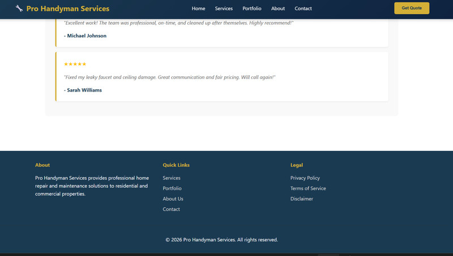This screenshot has height=256, width=453.
Task: Open the Contact footer link
Action: (171, 209)
